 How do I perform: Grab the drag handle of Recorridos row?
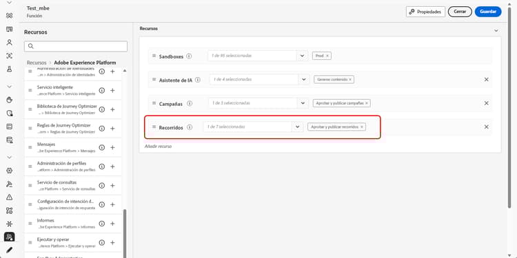[154, 127]
